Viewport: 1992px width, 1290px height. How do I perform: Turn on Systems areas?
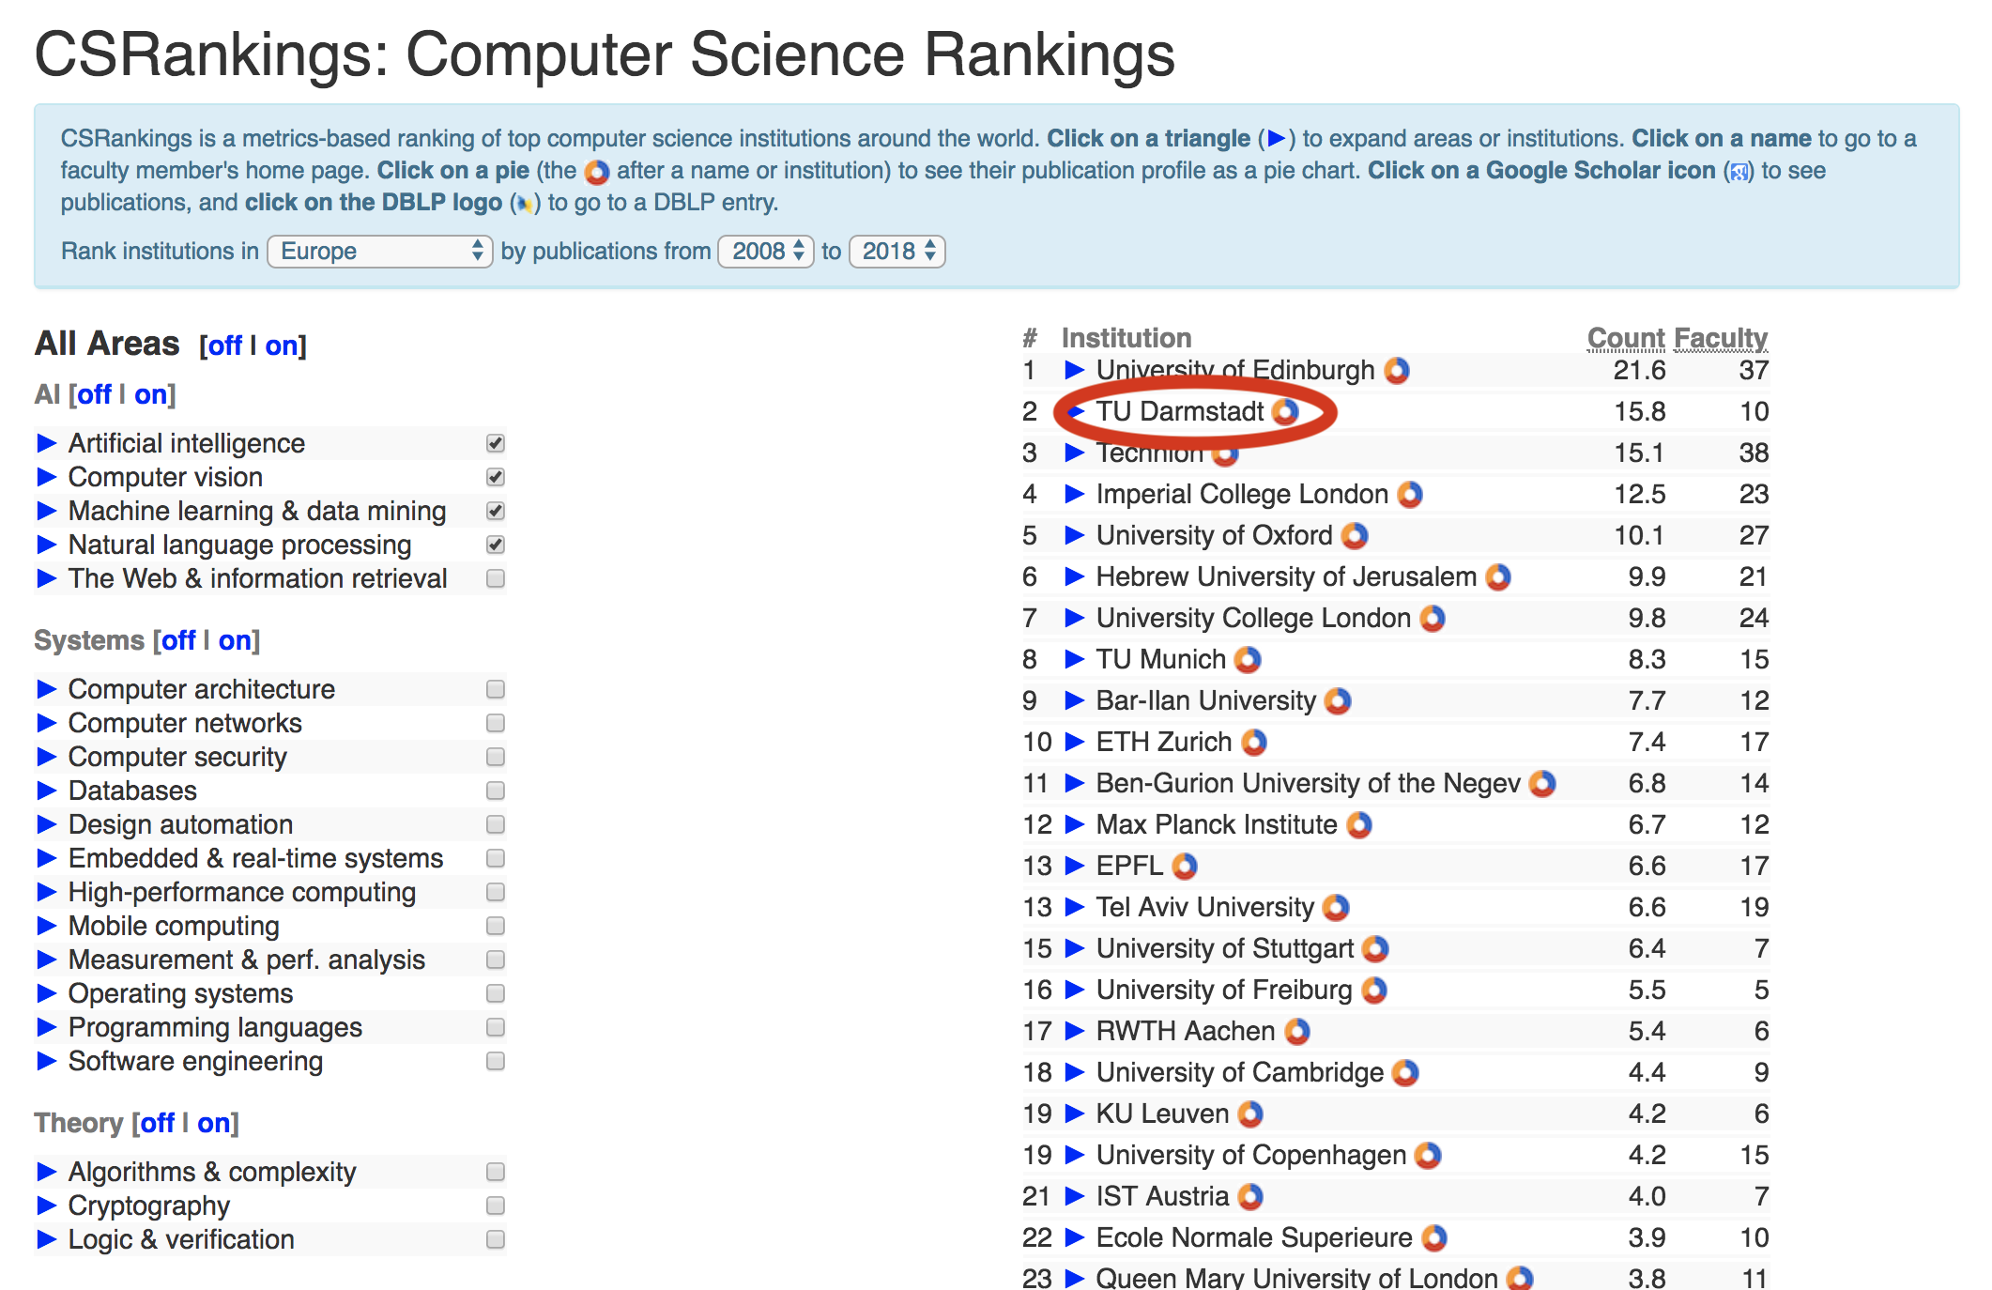(x=235, y=641)
